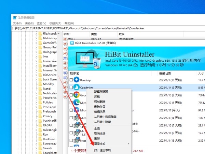The height and width of the screenshot is (154, 205).
Task: Expand the Notificatio registry key
Action: [36, 93]
